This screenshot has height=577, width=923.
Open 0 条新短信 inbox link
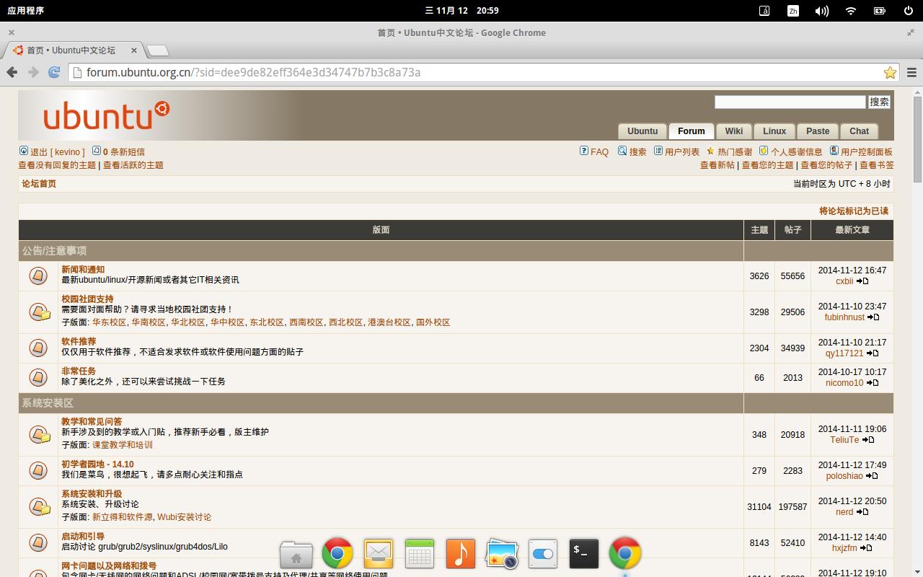click(124, 152)
